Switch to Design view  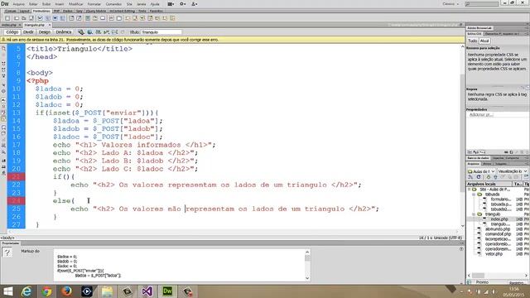(44, 32)
